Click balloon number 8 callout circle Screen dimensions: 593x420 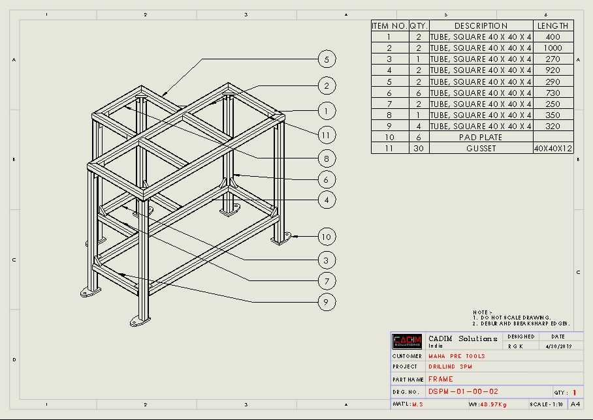[x=327, y=158]
